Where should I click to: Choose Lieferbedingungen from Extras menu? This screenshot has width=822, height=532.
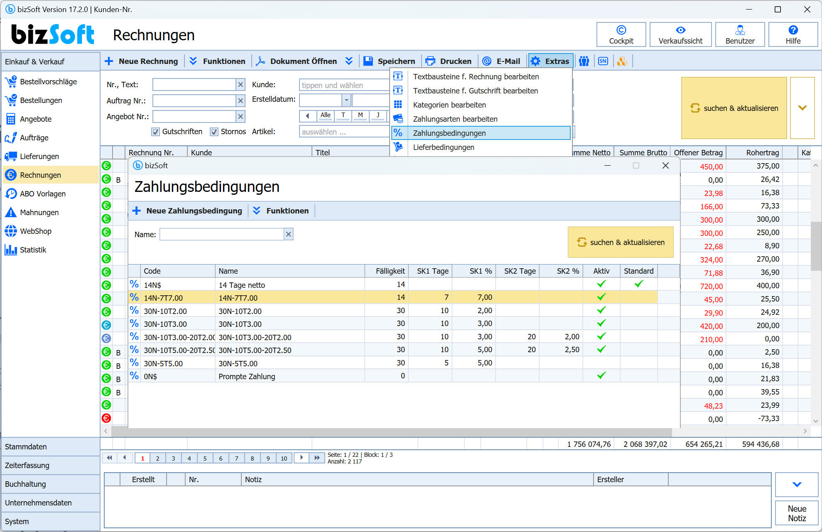point(481,147)
